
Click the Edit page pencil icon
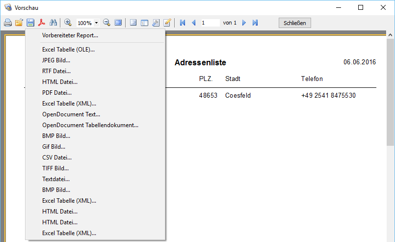click(167, 23)
